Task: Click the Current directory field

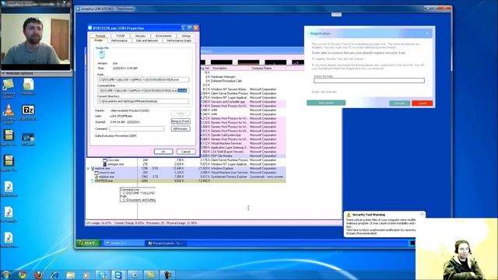Action: pyautogui.click(x=143, y=101)
